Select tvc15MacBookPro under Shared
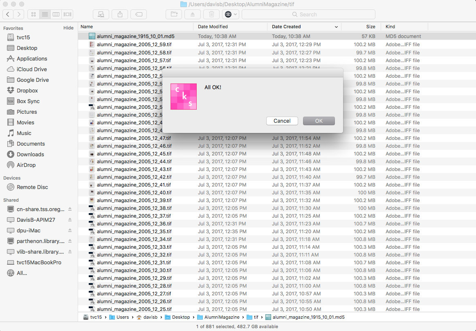Viewport: 476px width, 331px height. [39, 262]
